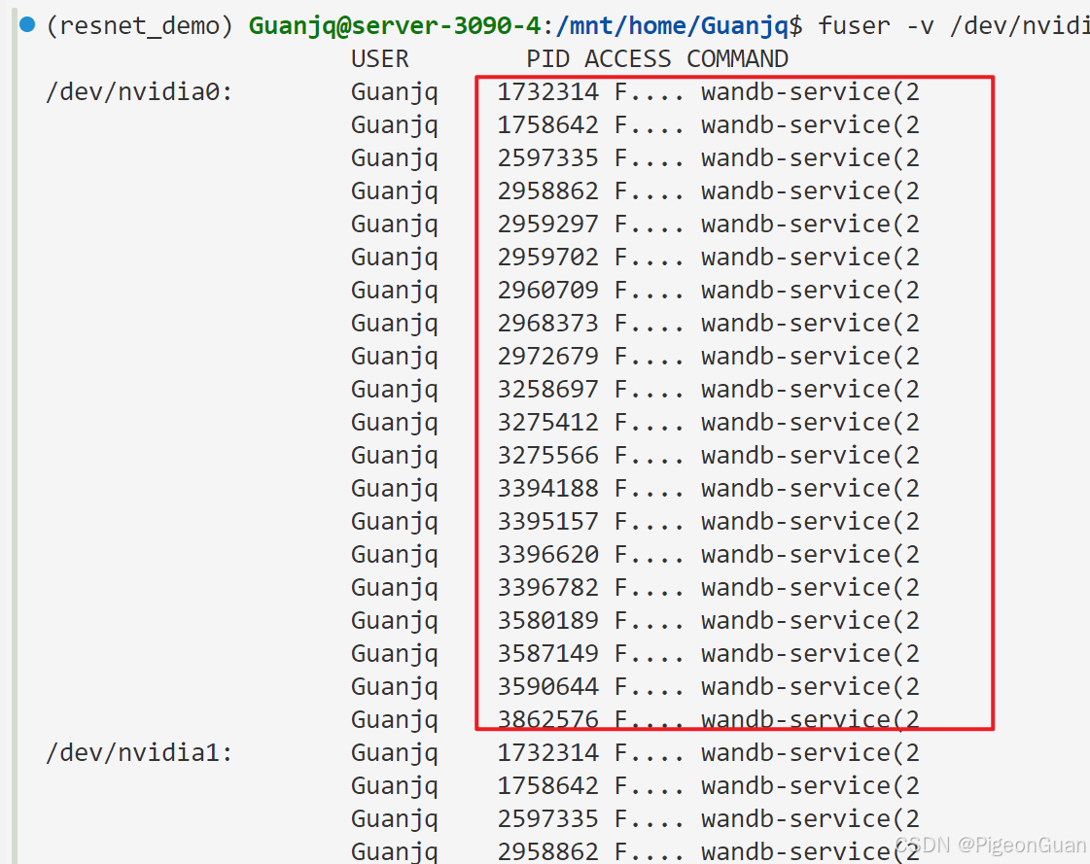The image size is (1090, 864).
Task: Click the F.... access flag on PID 2960709 row
Action: [650, 290]
